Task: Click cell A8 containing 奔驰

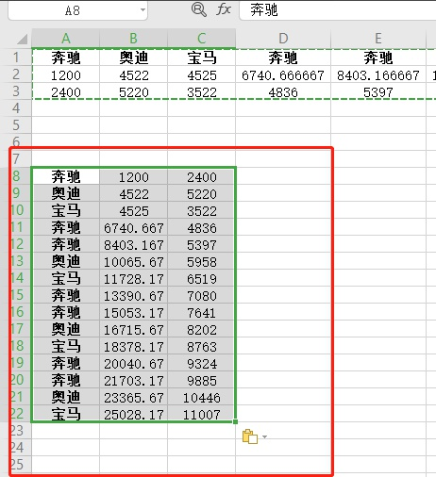Action: 65,176
